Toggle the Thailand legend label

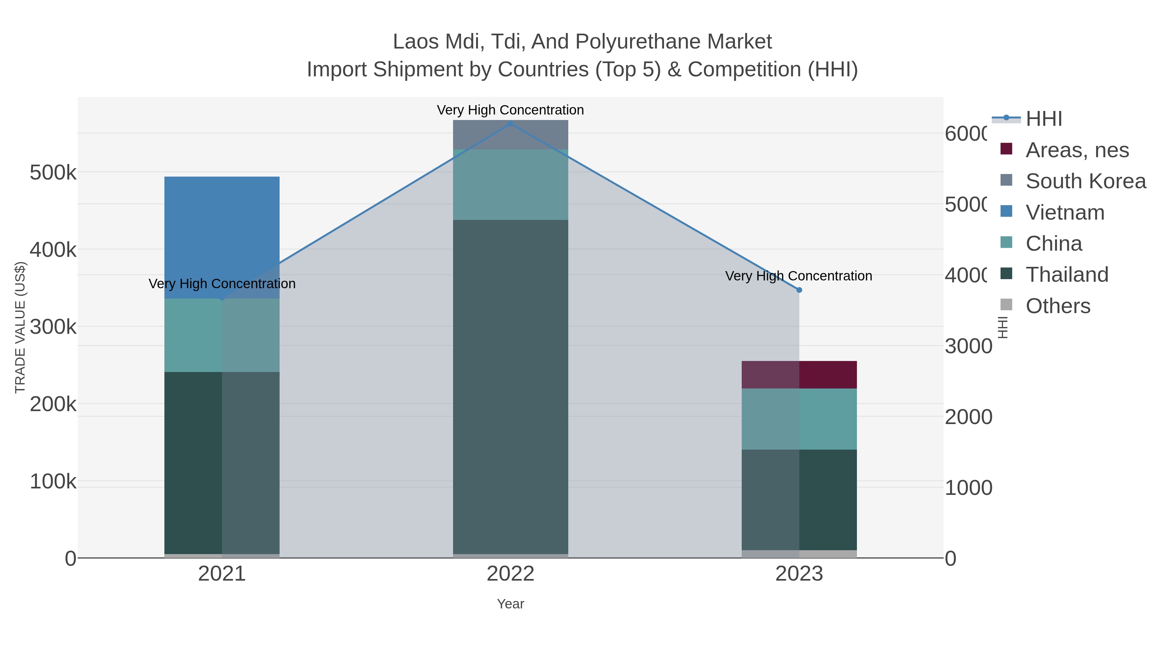(1067, 274)
